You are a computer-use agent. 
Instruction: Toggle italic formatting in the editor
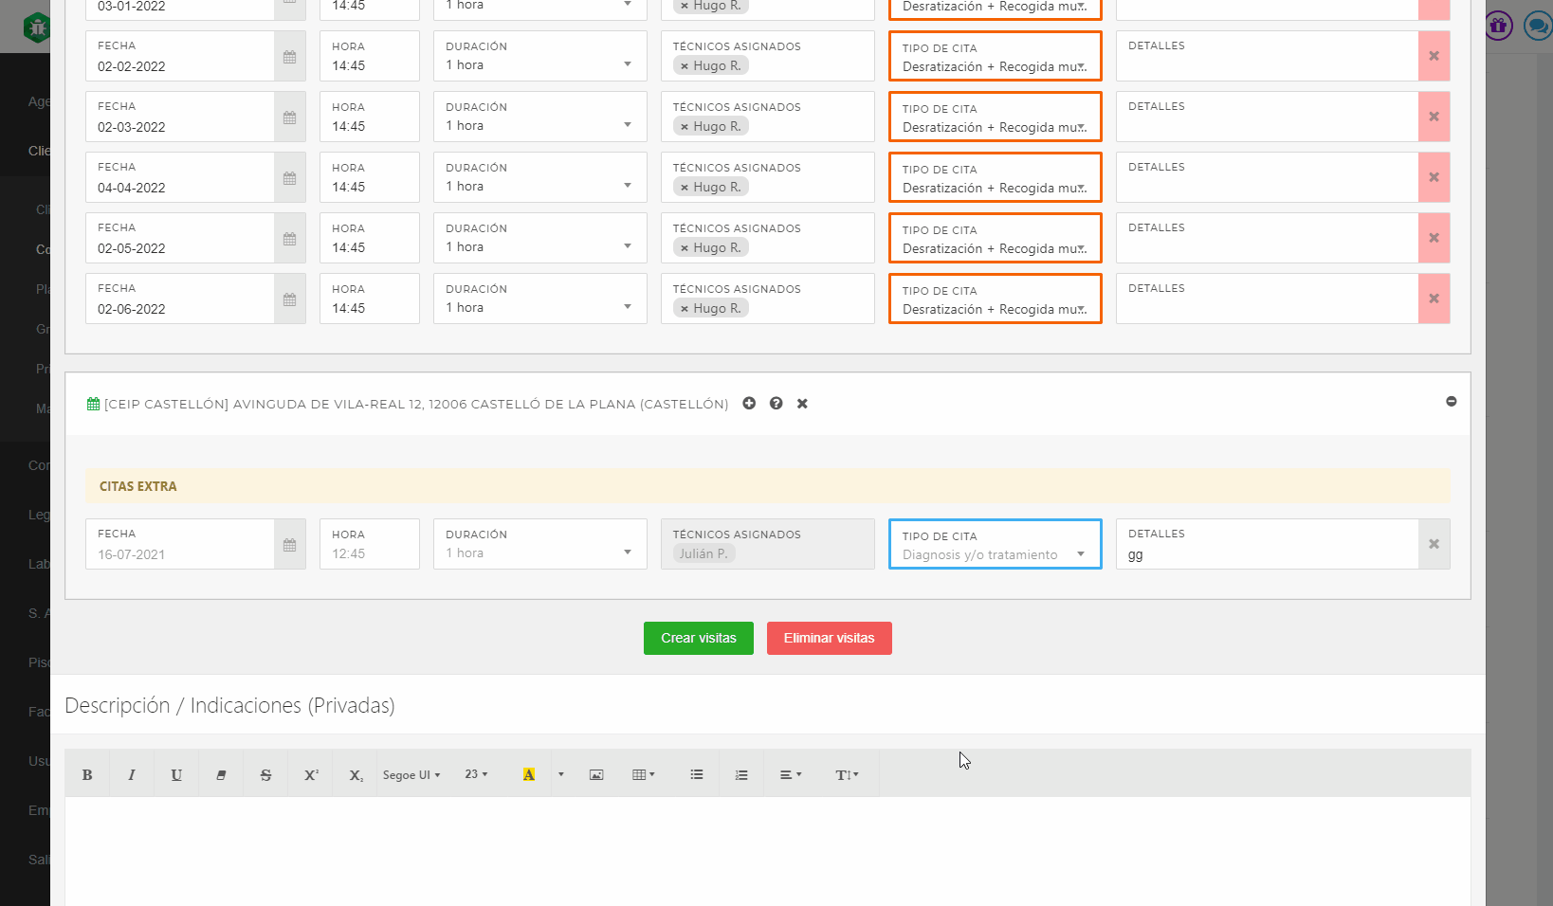[x=132, y=775]
